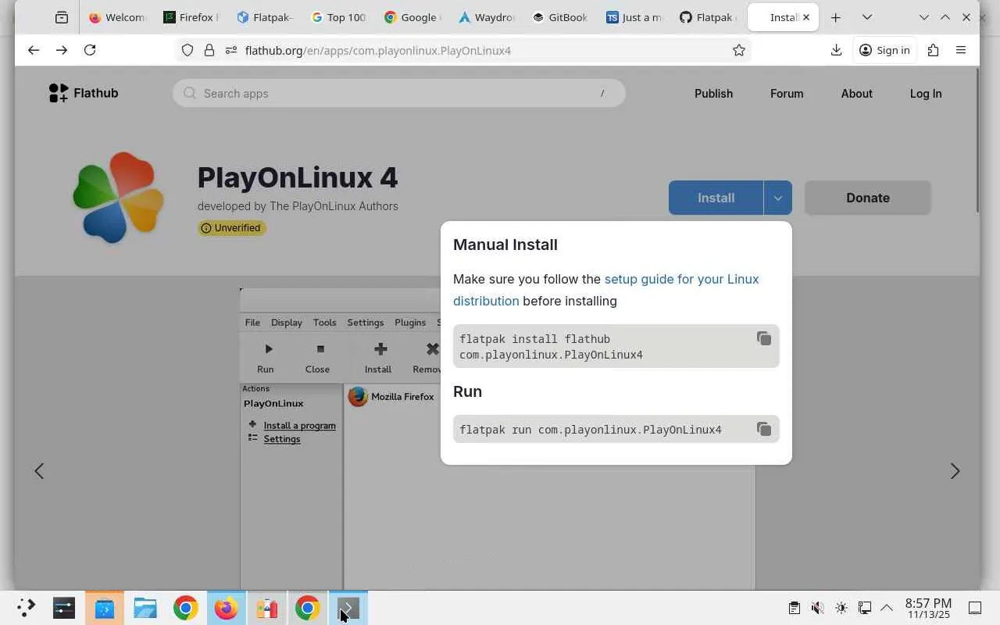
Task: Switch to the Welcome tab
Action: click(x=117, y=17)
